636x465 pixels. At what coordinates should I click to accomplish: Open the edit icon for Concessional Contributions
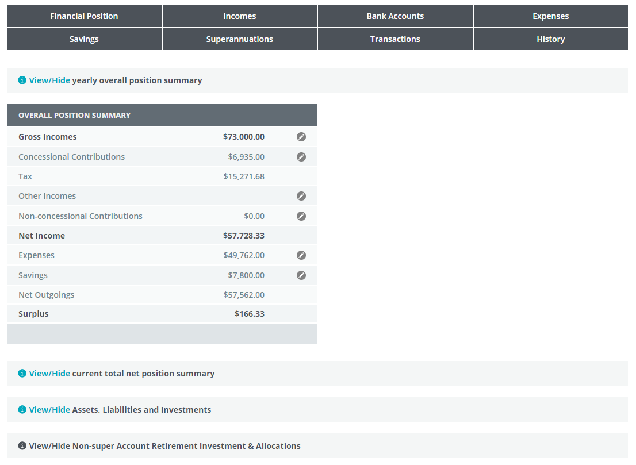[x=301, y=156]
